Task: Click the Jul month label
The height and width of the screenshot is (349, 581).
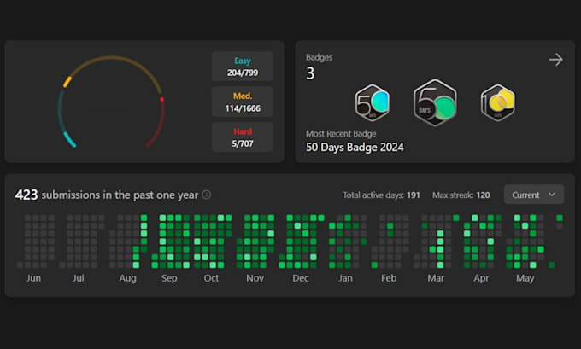Action: click(79, 278)
